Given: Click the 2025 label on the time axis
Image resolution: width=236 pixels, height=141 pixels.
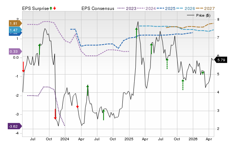Looking at the screenshot, I should [x=129, y=139].
